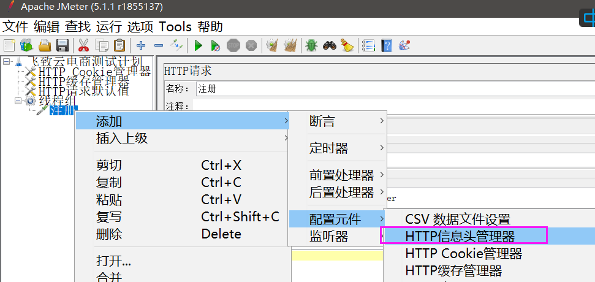Choose 剪切 Ctrl+X in context menu

[182, 165]
